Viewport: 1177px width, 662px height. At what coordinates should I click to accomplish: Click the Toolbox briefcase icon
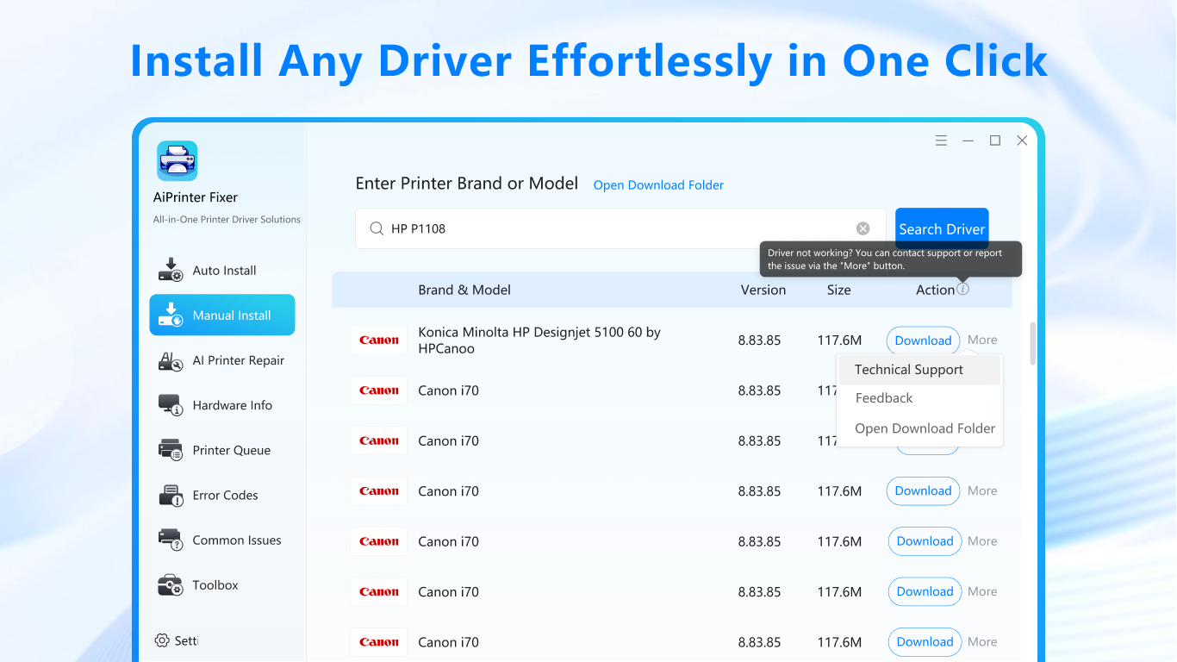point(171,585)
